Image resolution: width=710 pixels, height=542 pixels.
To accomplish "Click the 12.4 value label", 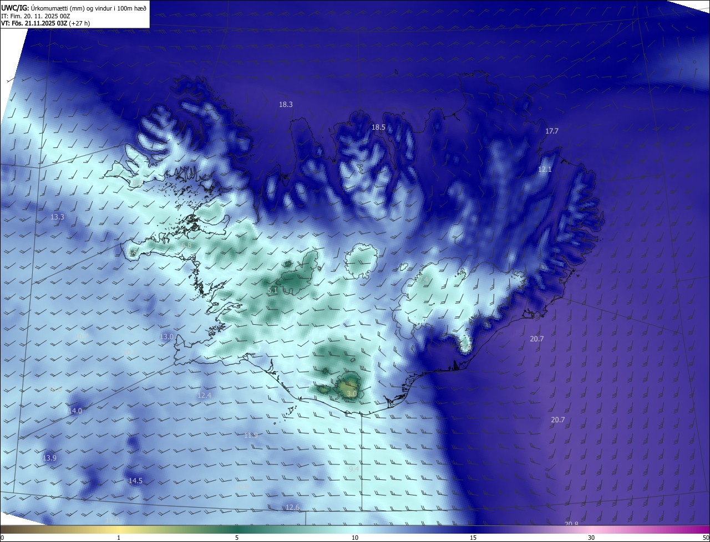I will click(x=204, y=395).
